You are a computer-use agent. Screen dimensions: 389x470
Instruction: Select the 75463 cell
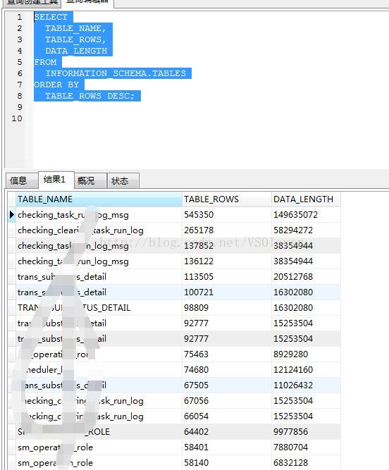point(226,354)
